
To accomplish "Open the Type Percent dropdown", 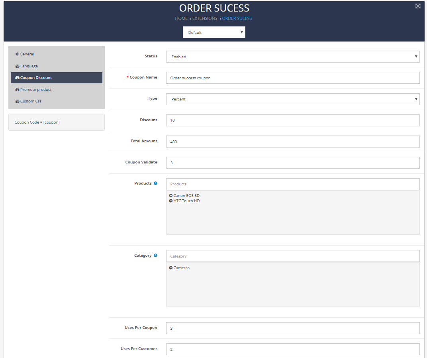I will pos(293,99).
